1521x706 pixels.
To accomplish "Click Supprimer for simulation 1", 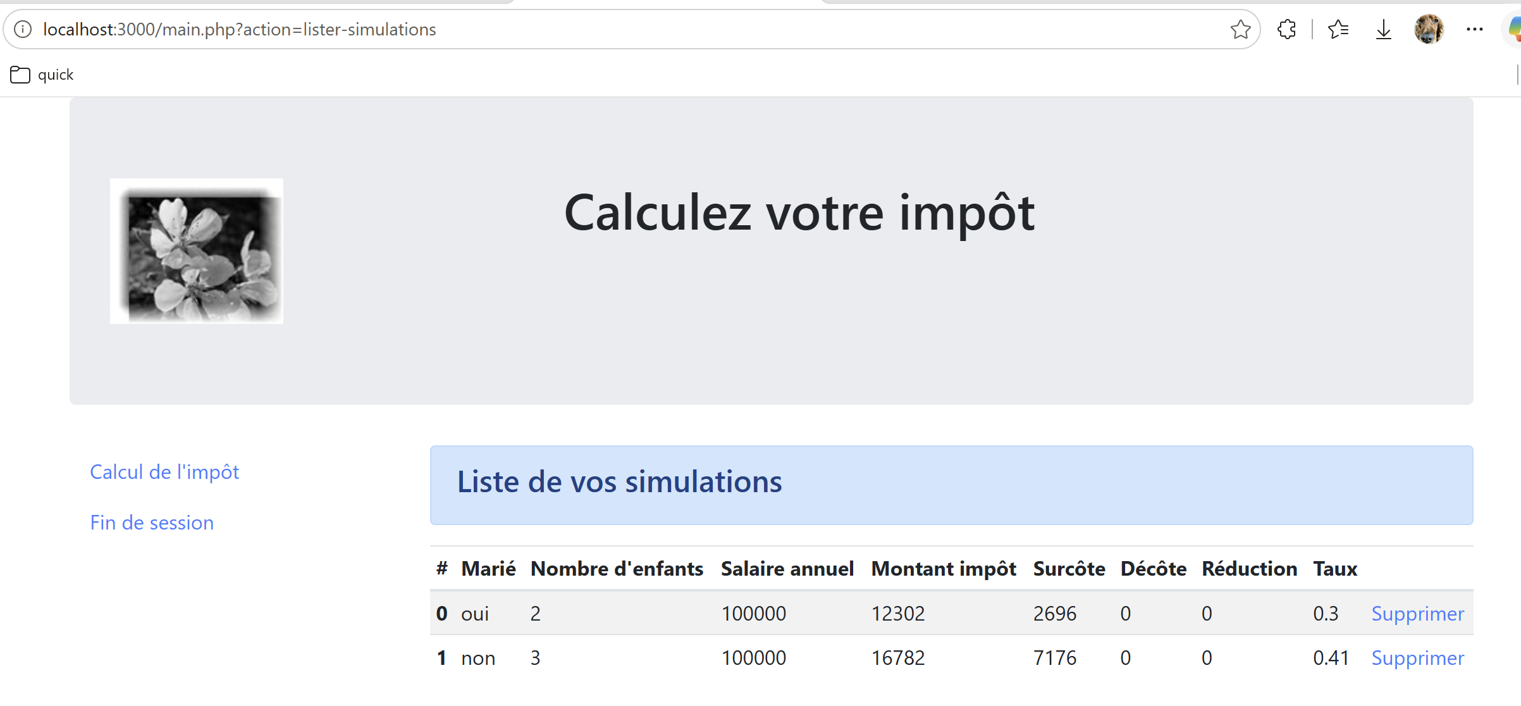I will pyautogui.click(x=1417, y=658).
